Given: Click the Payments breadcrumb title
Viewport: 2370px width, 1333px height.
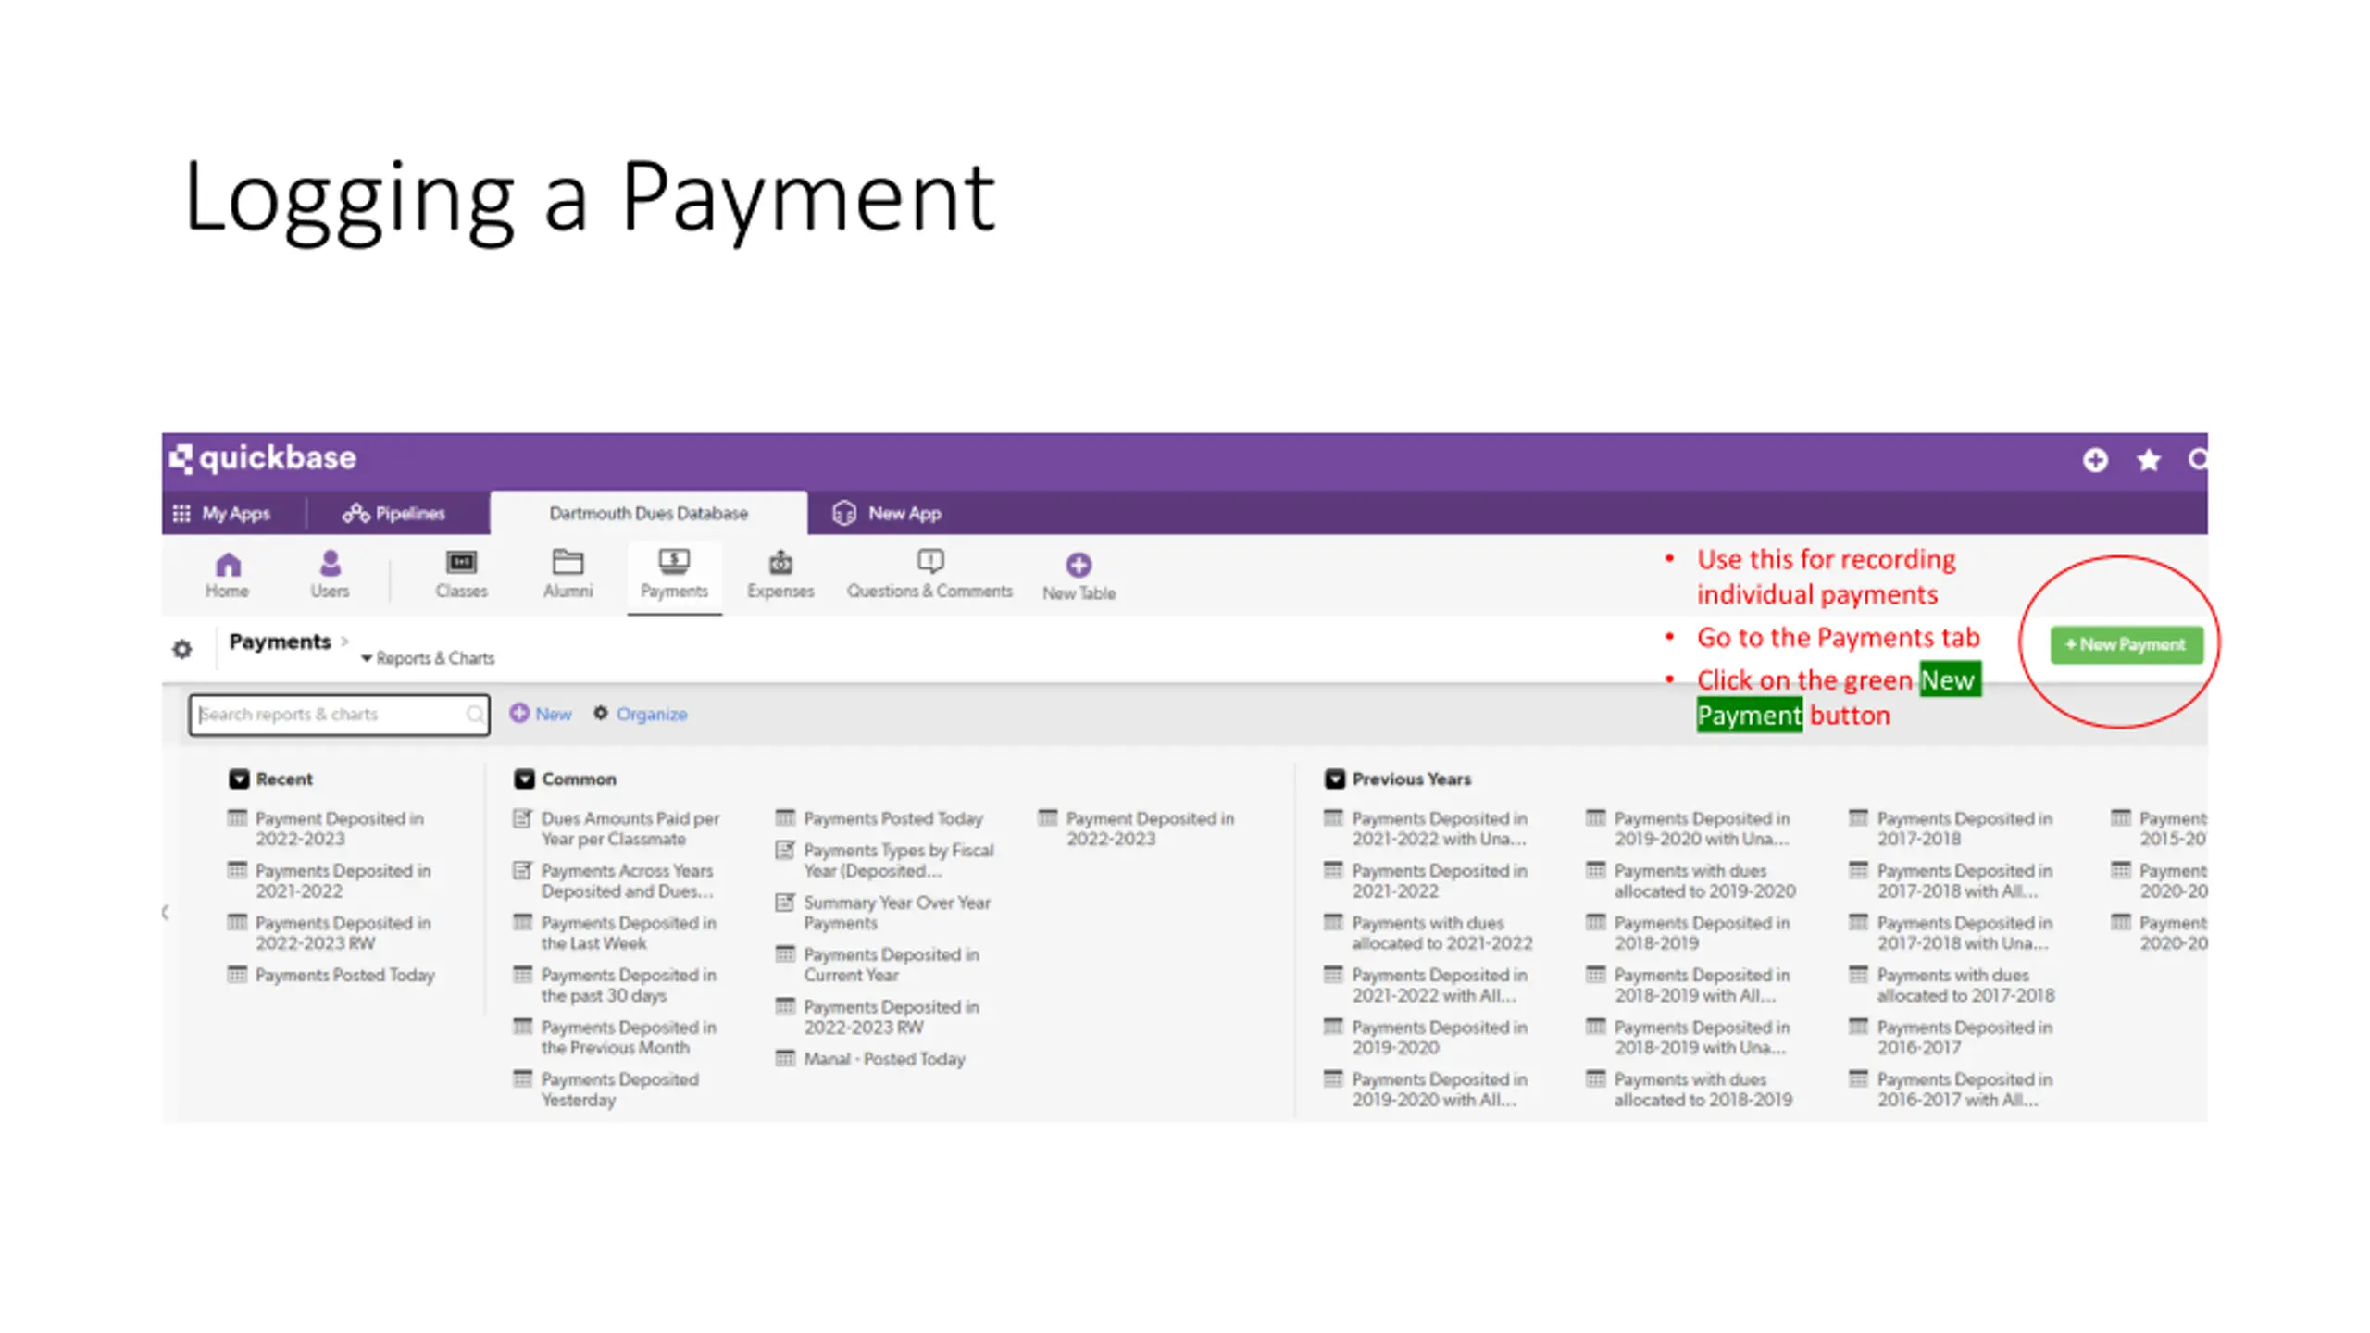Looking at the screenshot, I should click(280, 642).
